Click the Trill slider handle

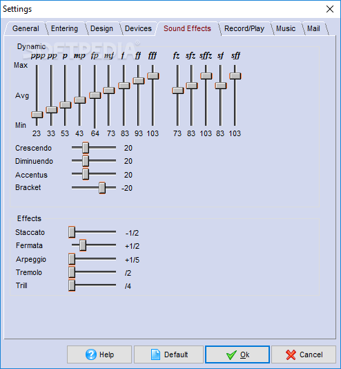(72, 285)
